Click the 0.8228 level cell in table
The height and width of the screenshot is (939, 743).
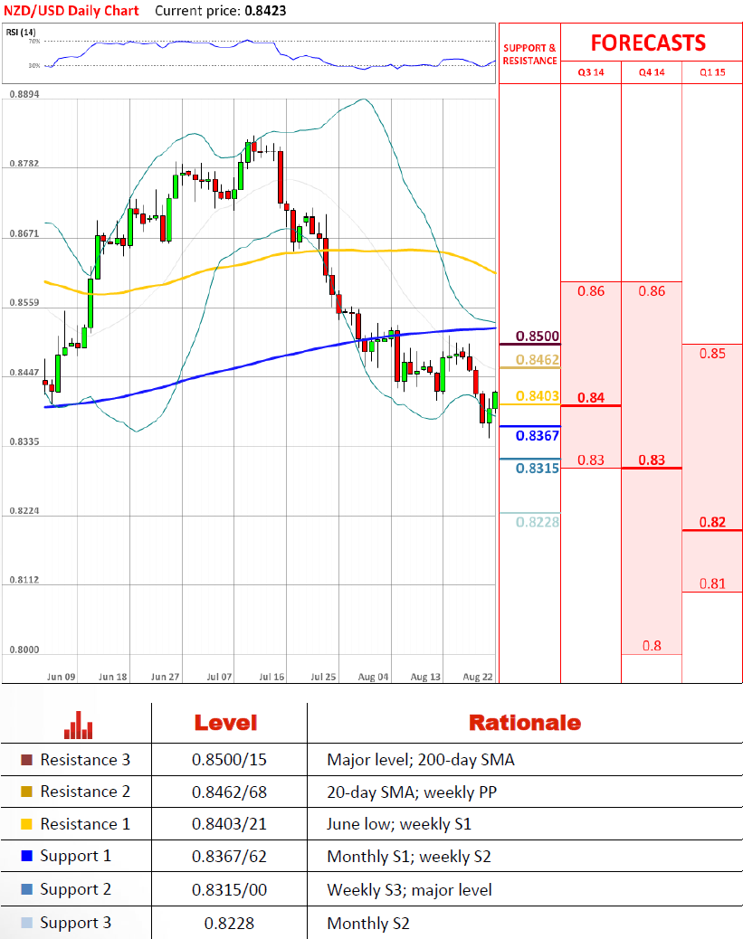pos(230,924)
